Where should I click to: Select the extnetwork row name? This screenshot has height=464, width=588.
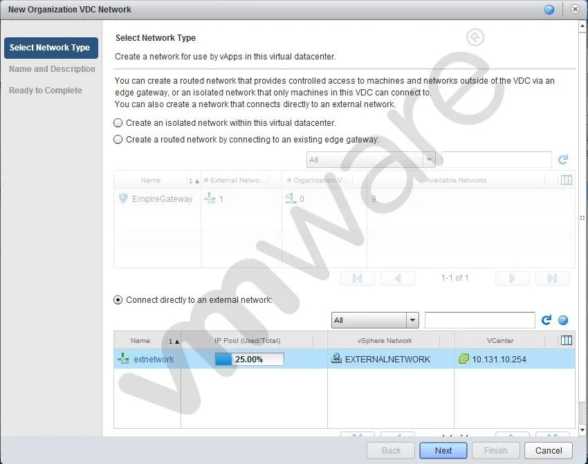pyautogui.click(x=154, y=359)
